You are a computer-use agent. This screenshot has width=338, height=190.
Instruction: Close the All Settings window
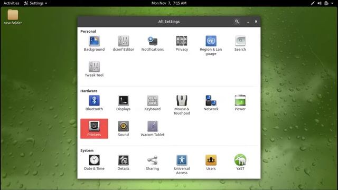click(x=256, y=22)
